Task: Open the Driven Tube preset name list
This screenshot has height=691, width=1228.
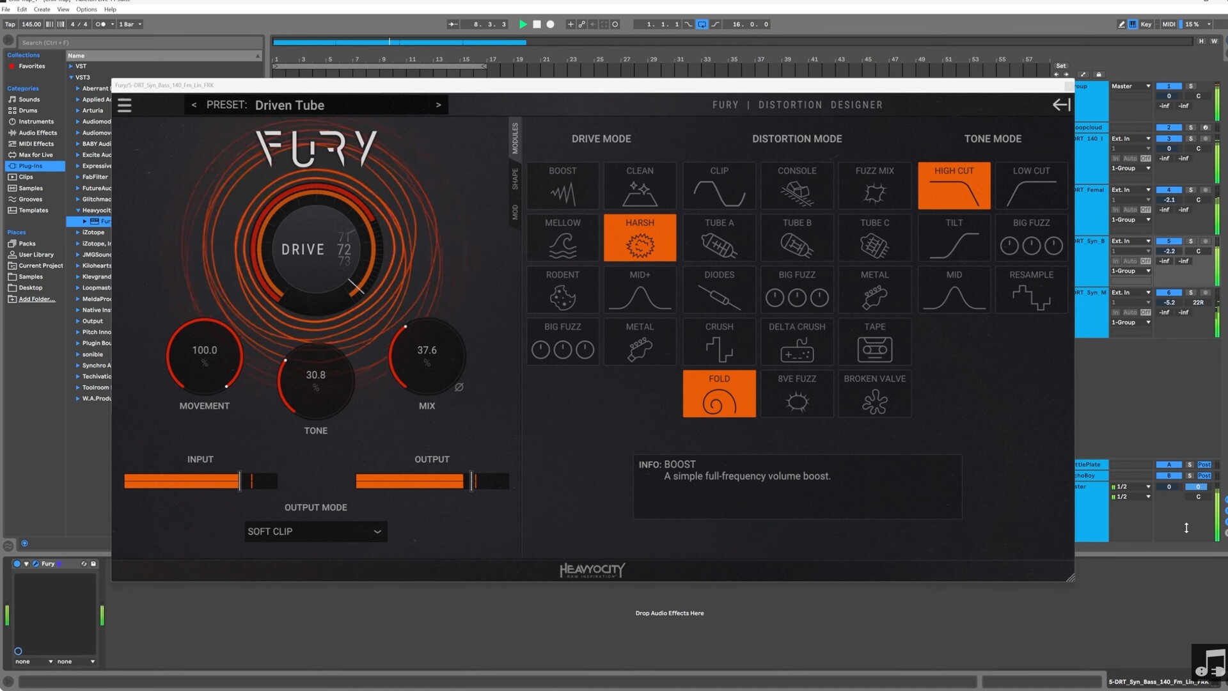Action: pyautogui.click(x=290, y=105)
